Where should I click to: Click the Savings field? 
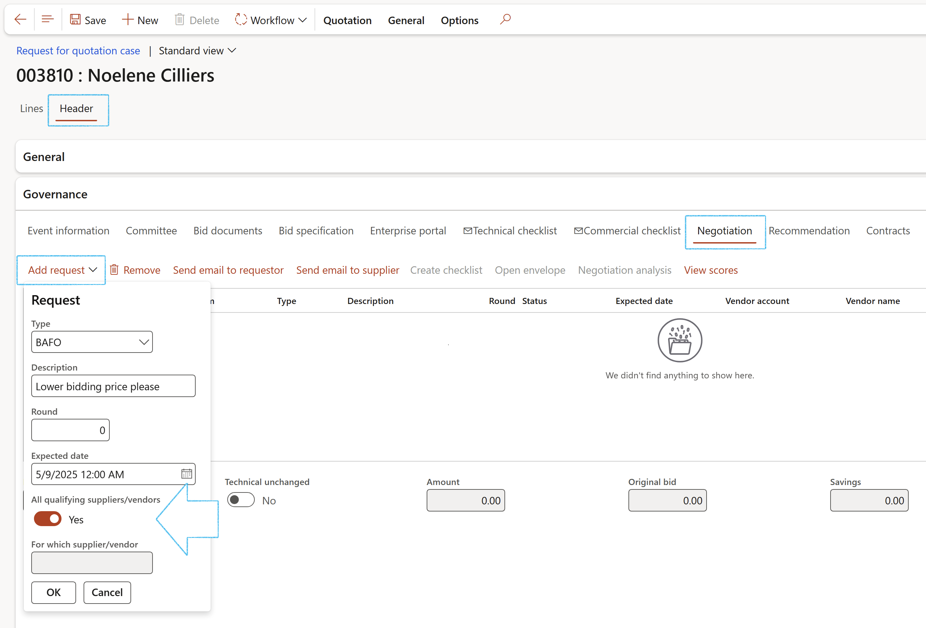(869, 501)
